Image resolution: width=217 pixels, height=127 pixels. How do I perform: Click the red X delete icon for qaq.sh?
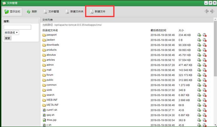pos(205,115)
